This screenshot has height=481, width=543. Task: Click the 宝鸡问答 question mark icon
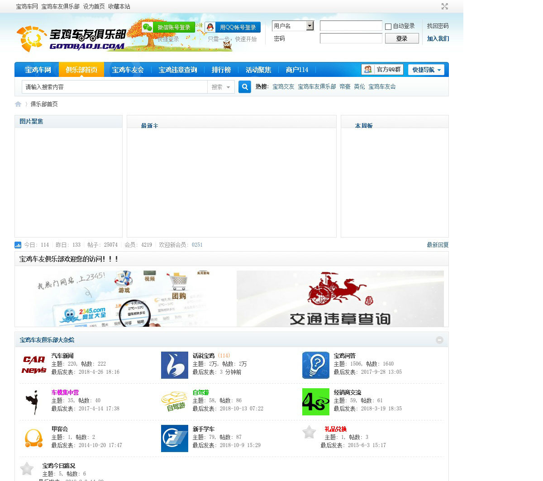point(315,365)
